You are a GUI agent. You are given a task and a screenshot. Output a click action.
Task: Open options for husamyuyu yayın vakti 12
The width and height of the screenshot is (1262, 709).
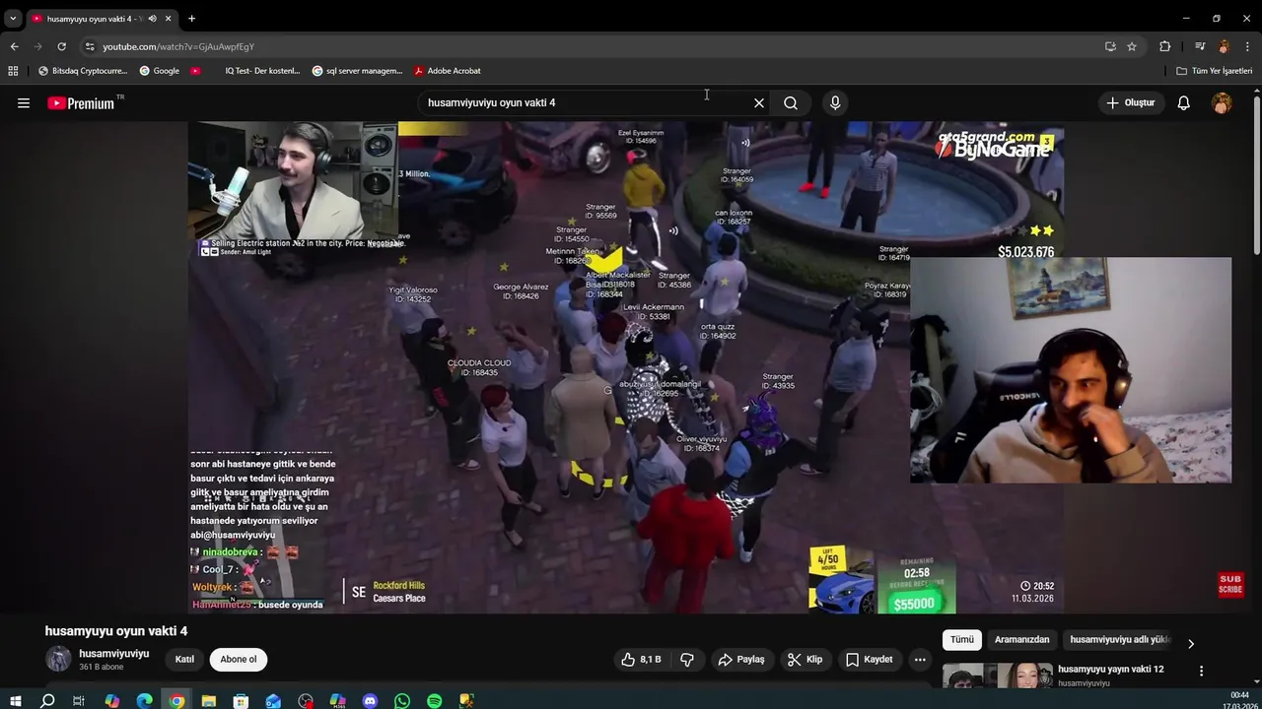(1201, 671)
